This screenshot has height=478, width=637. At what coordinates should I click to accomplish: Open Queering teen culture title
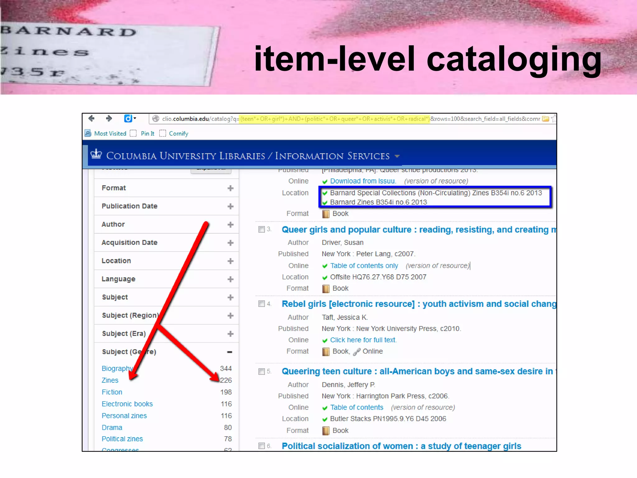click(419, 372)
